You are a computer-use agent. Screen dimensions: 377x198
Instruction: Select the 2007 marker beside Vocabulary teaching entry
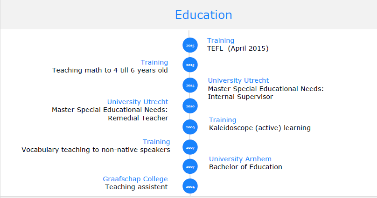click(x=190, y=147)
